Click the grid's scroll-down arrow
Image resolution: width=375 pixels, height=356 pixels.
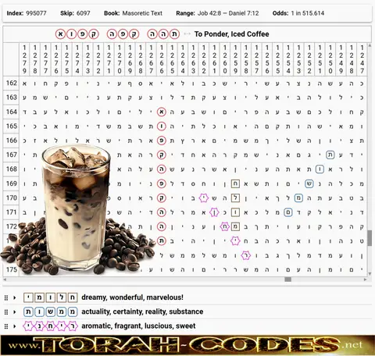pyautogui.click(x=370, y=274)
